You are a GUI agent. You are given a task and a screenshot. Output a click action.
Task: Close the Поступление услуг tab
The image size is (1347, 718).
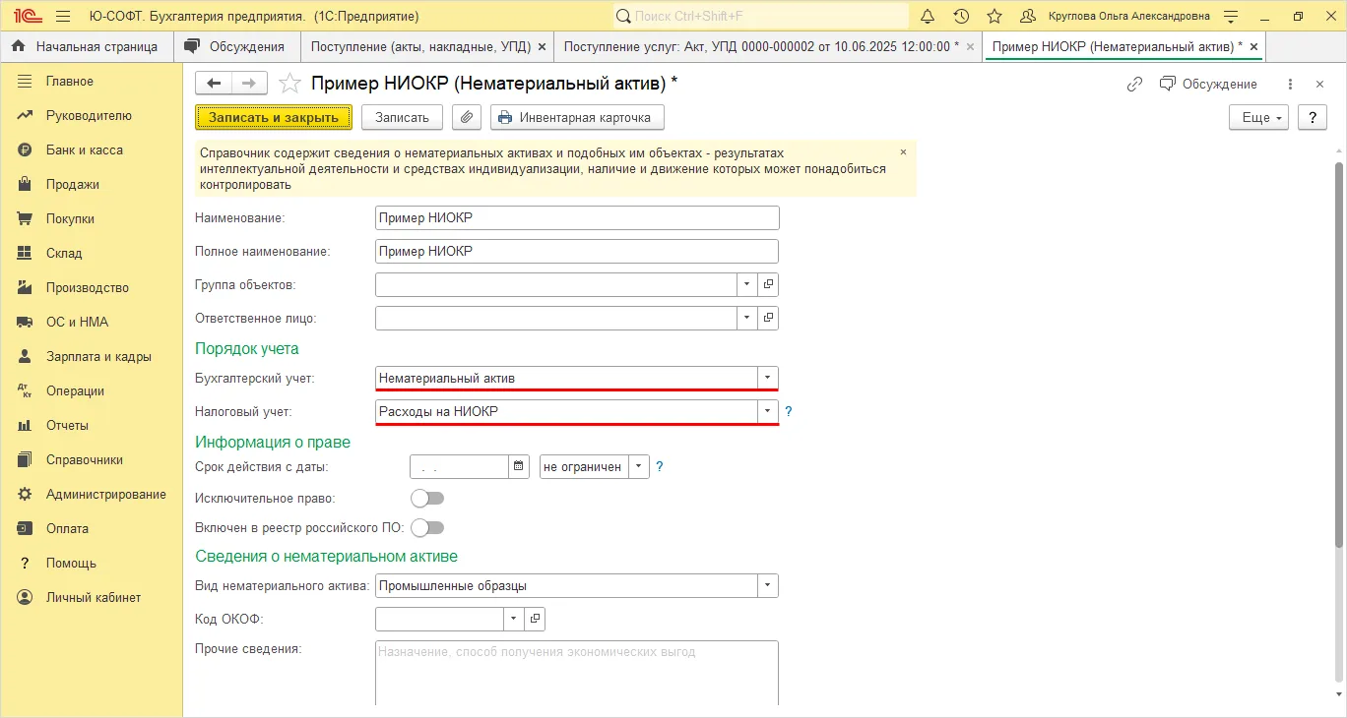pos(971,46)
